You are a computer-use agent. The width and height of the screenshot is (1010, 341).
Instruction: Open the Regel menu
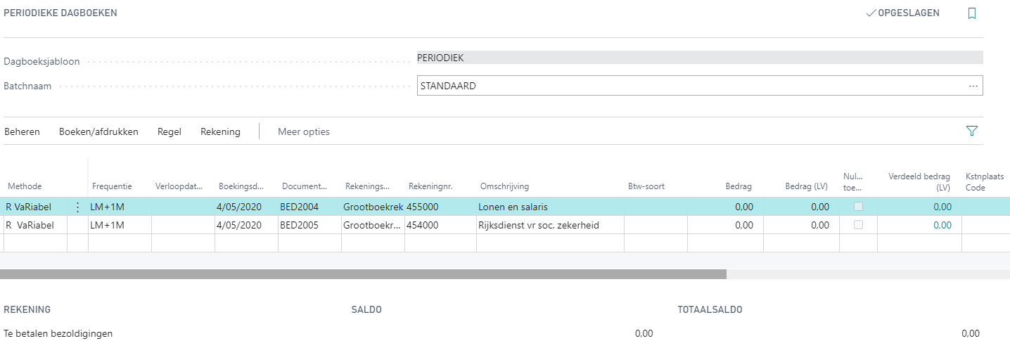click(x=170, y=131)
